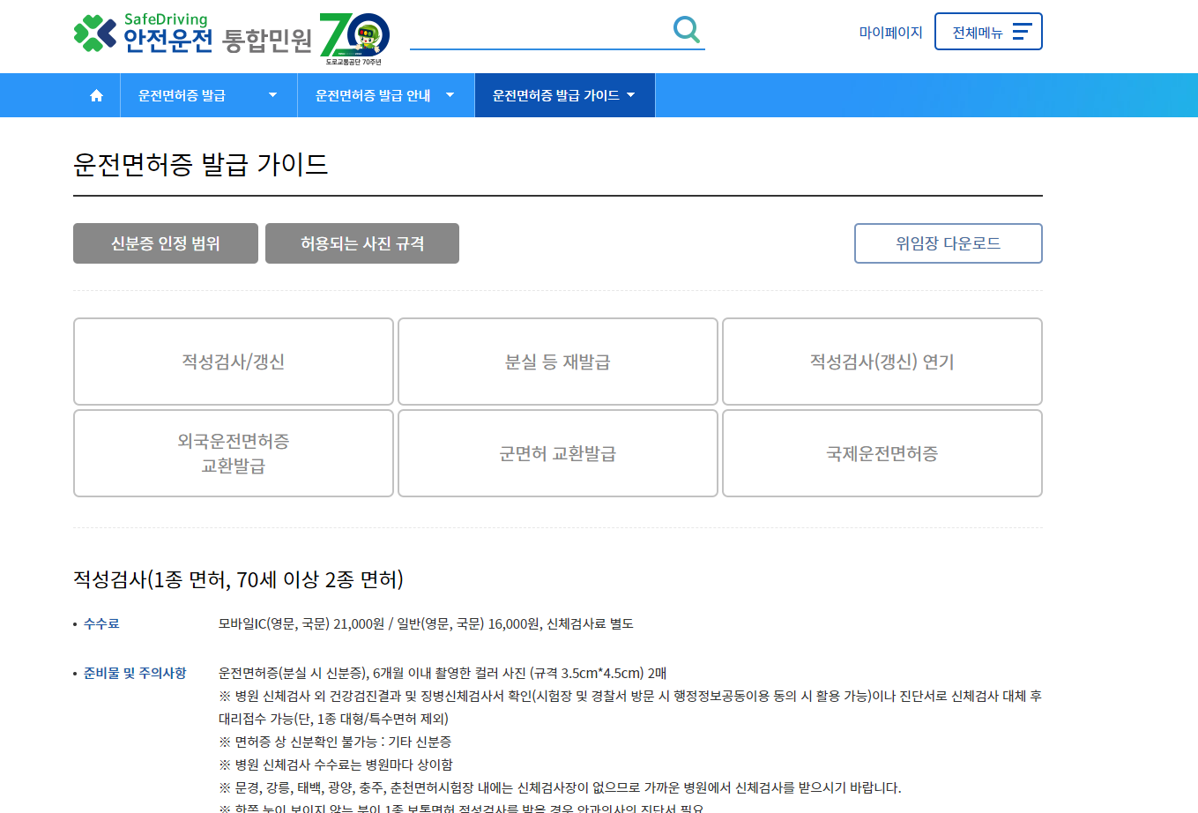Open the 적성검사(갱신) 연기 card

(x=882, y=362)
